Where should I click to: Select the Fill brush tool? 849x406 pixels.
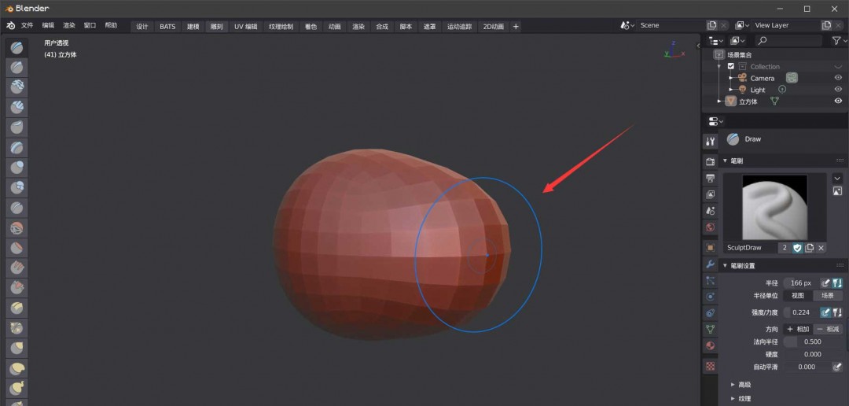(17, 268)
